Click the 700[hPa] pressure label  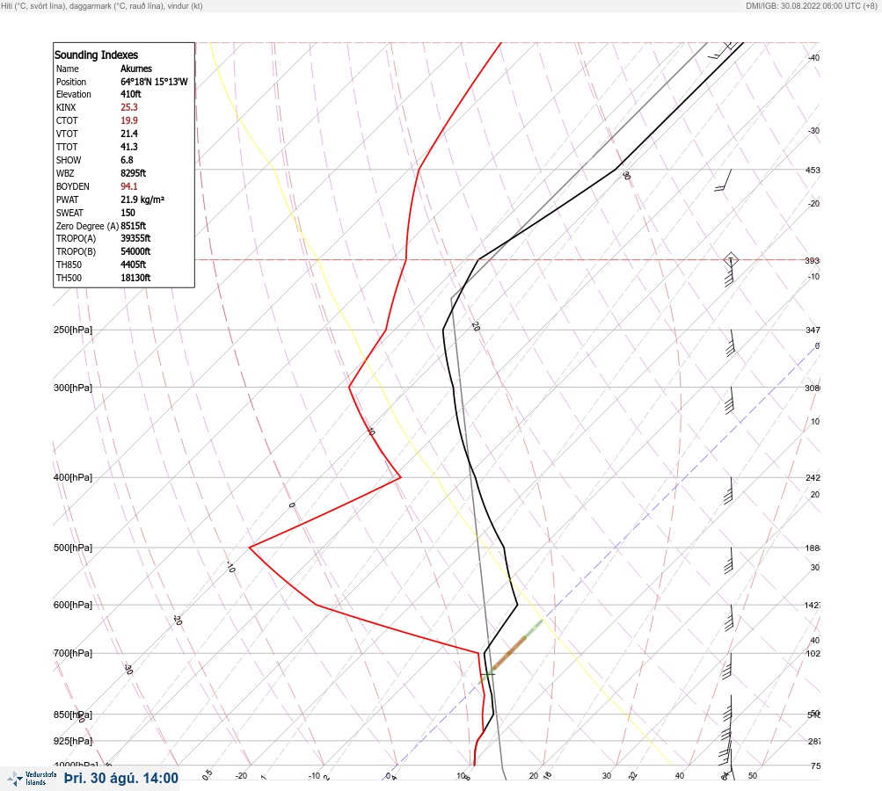tap(73, 653)
